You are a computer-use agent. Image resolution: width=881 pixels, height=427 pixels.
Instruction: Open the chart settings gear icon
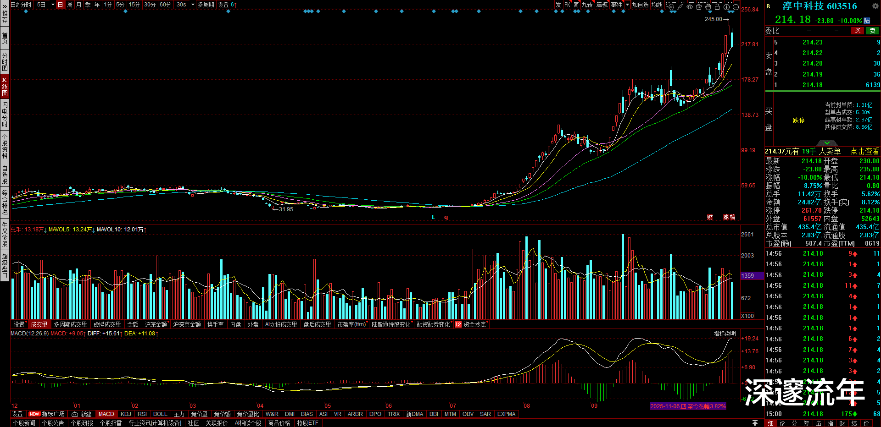pos(671,6)
